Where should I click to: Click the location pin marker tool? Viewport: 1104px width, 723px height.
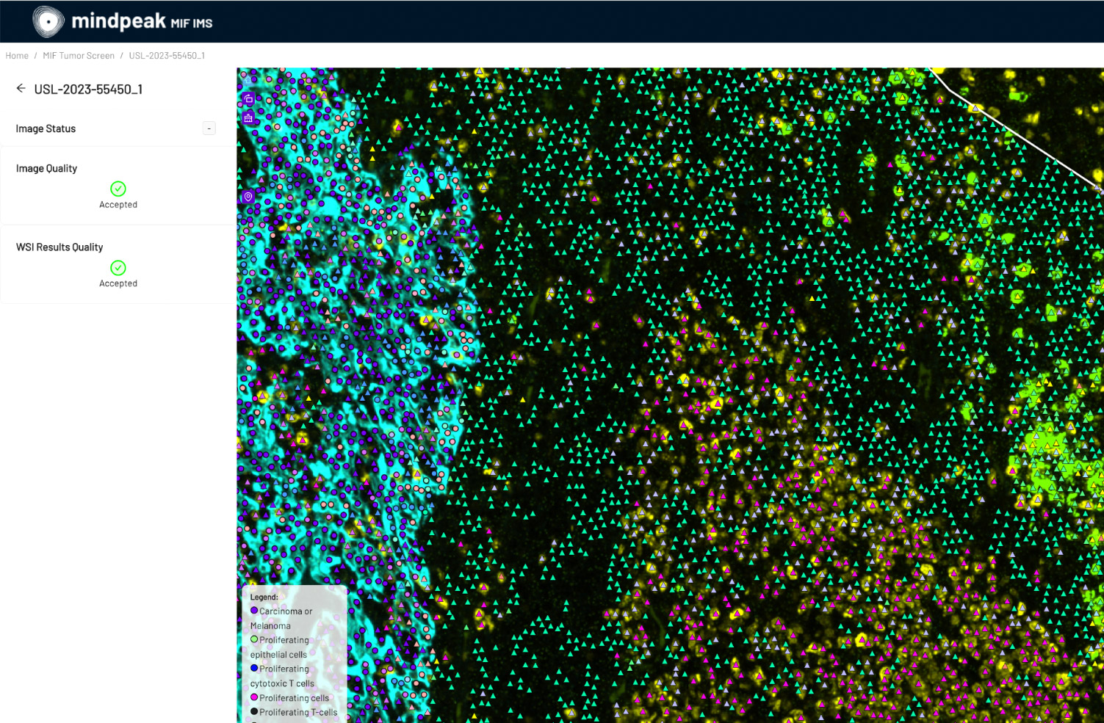[x=248, y=197]
